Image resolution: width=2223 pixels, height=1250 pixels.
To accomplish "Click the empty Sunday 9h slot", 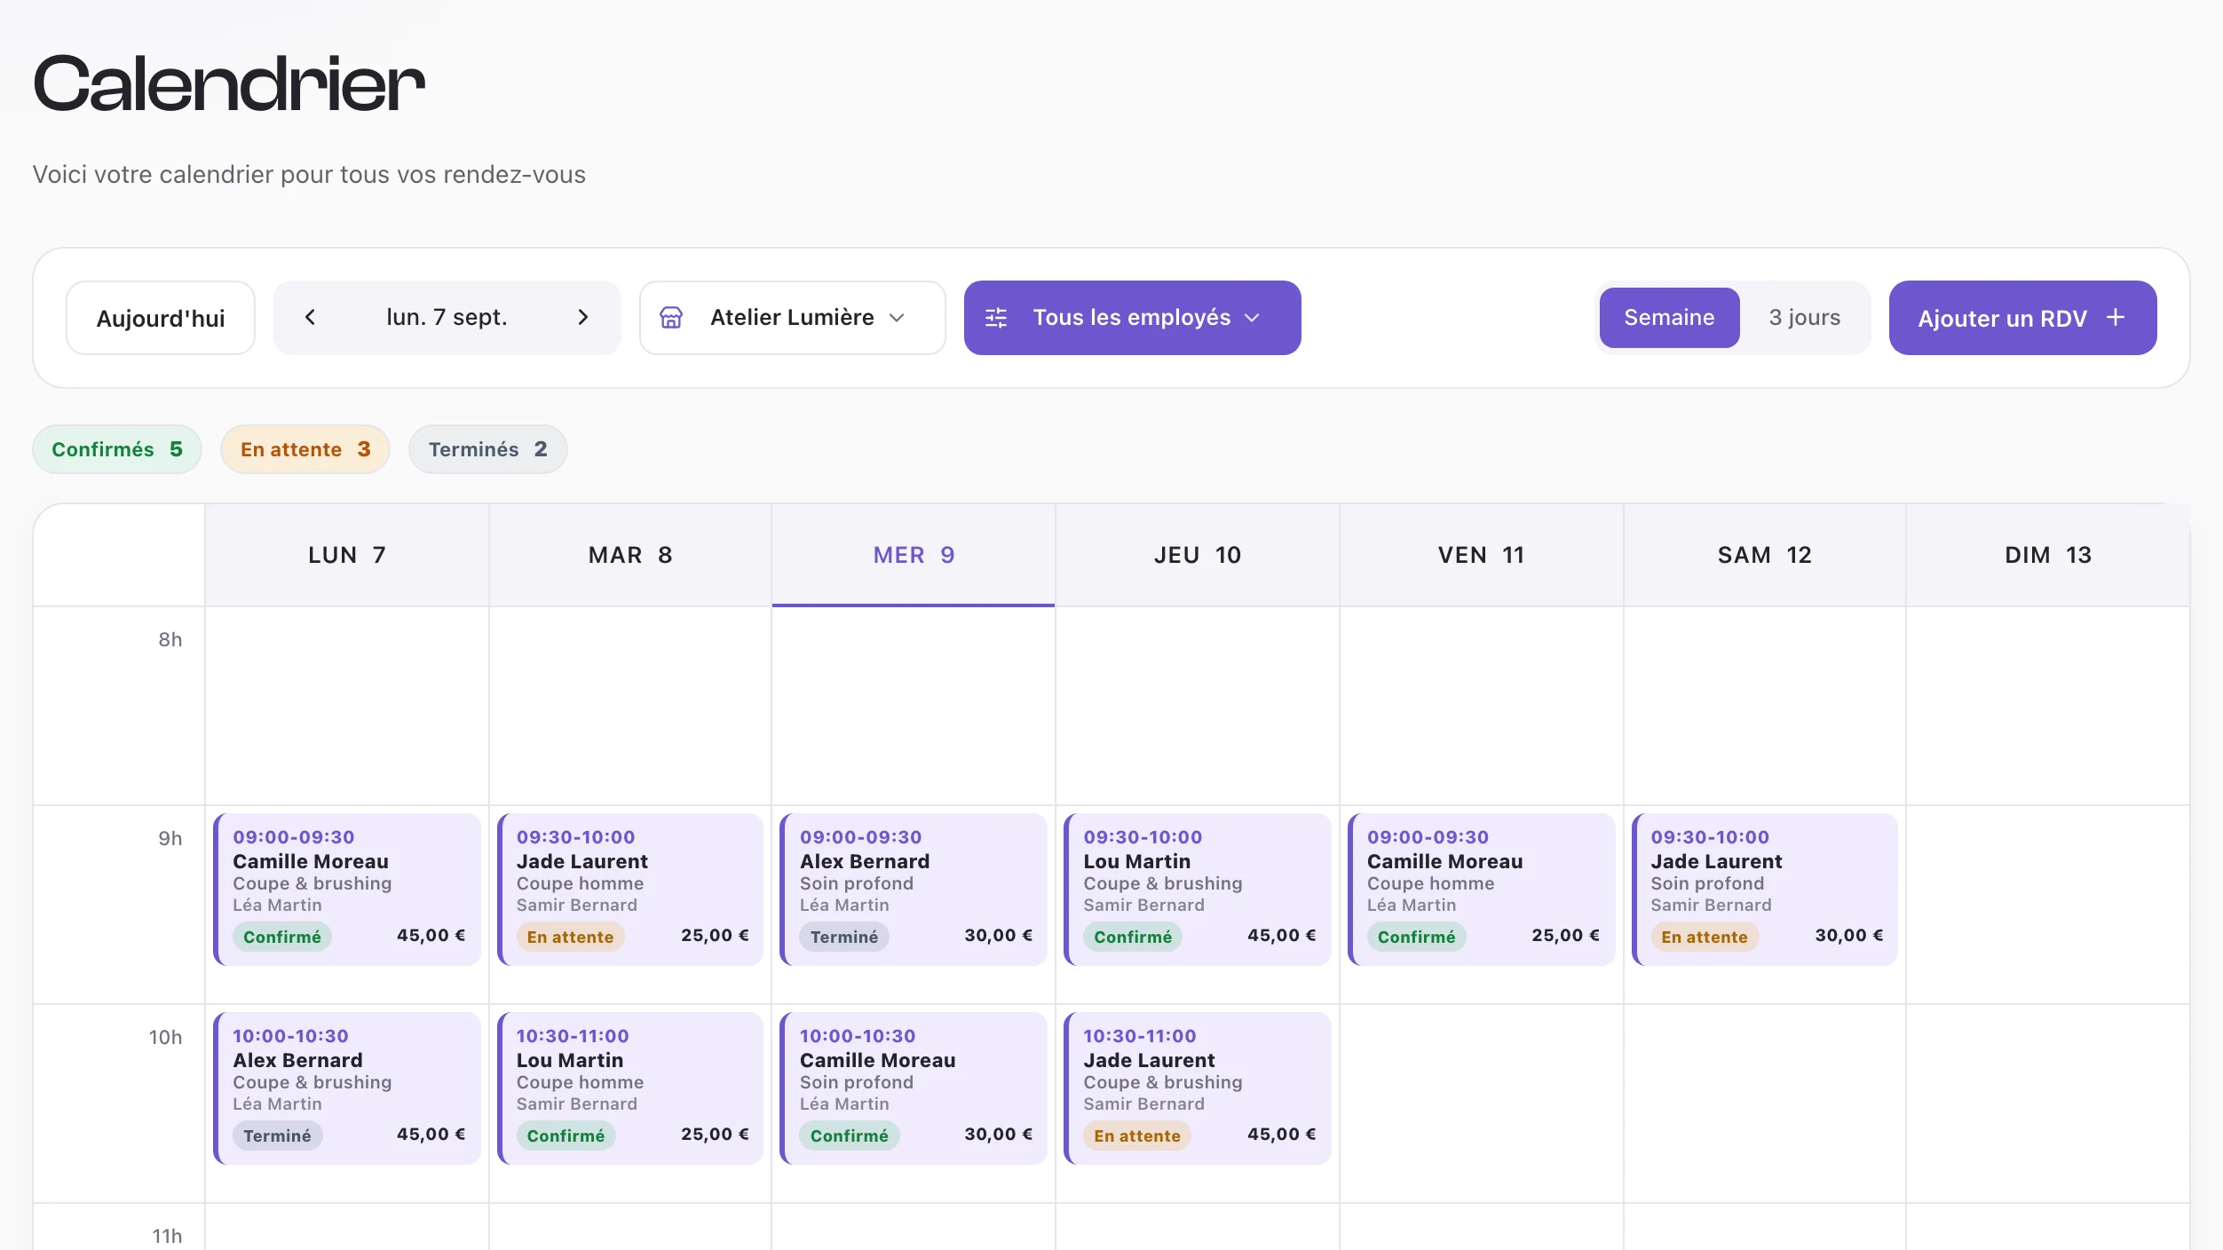I will pyautogui.click(x=2048, y=905).
